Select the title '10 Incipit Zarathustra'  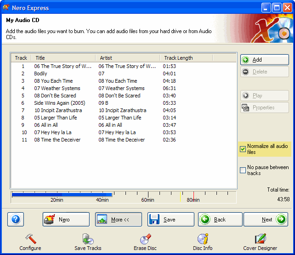click(x=58, y=110)
